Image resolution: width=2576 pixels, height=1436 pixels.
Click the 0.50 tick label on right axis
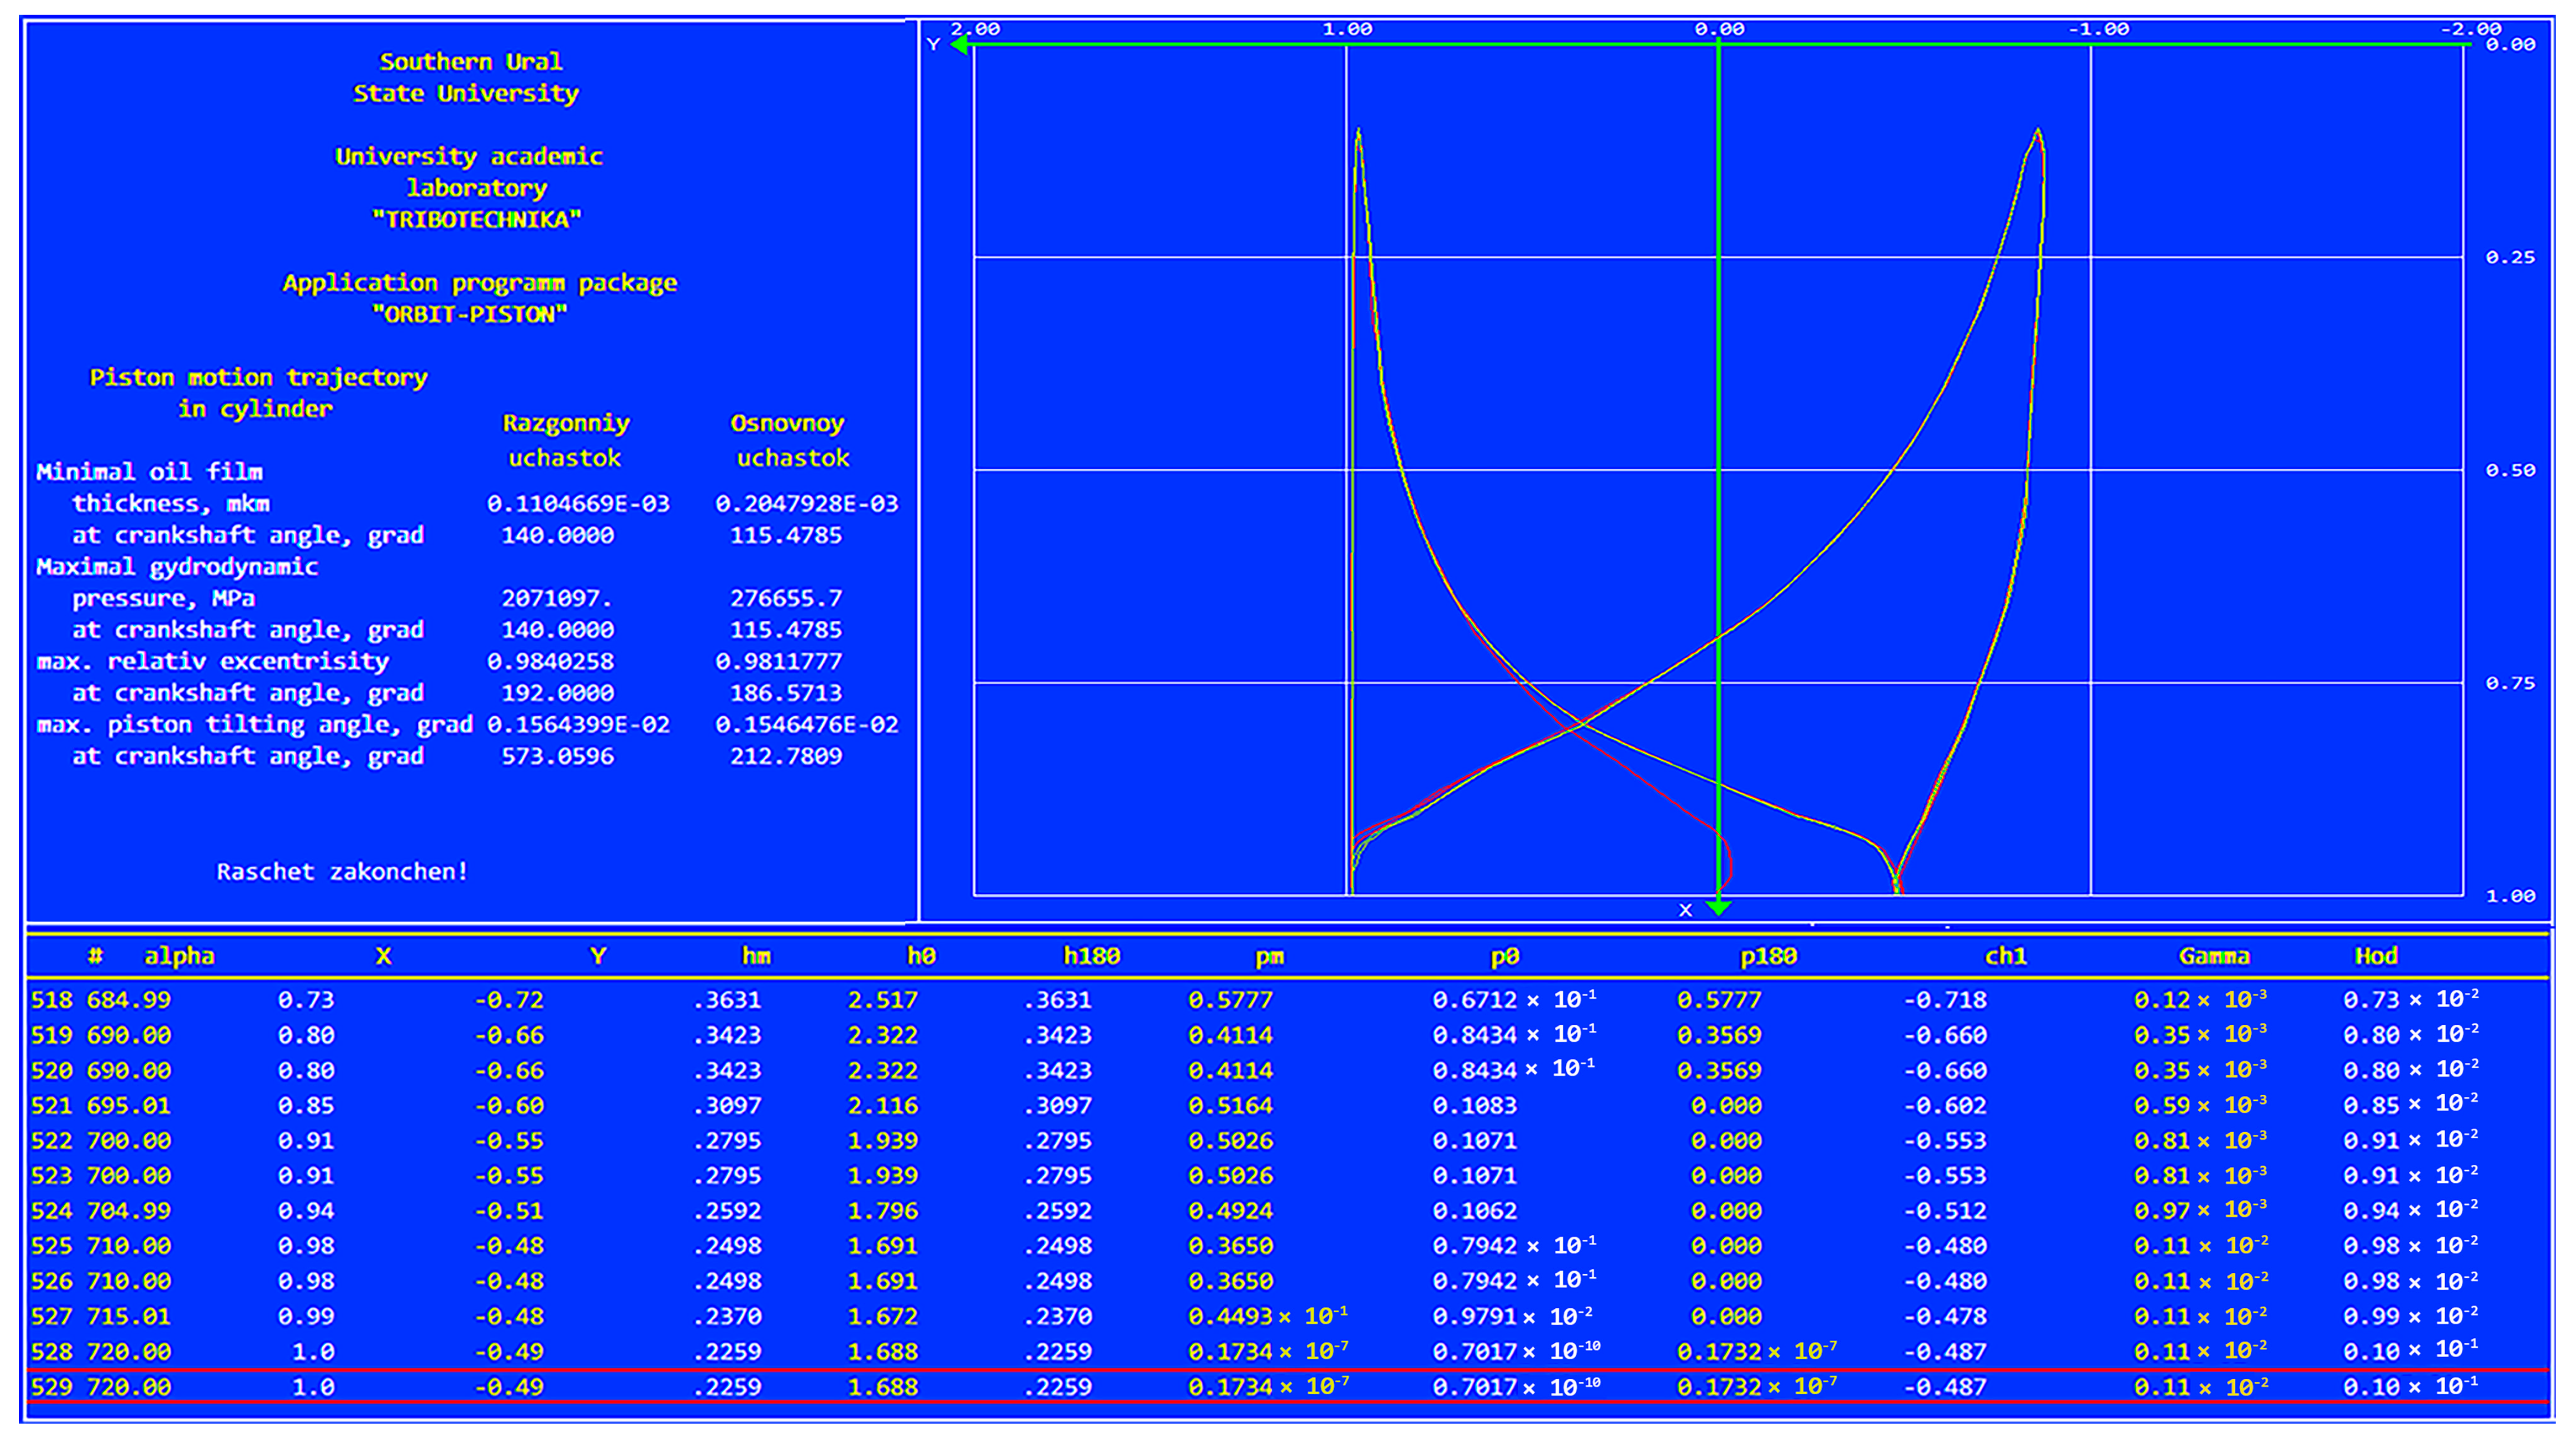tap(2510, 470)
